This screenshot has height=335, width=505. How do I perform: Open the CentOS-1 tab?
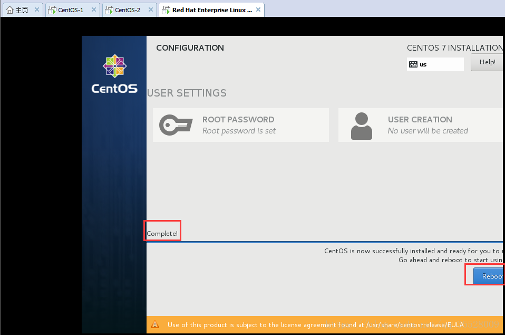[72, 9]
